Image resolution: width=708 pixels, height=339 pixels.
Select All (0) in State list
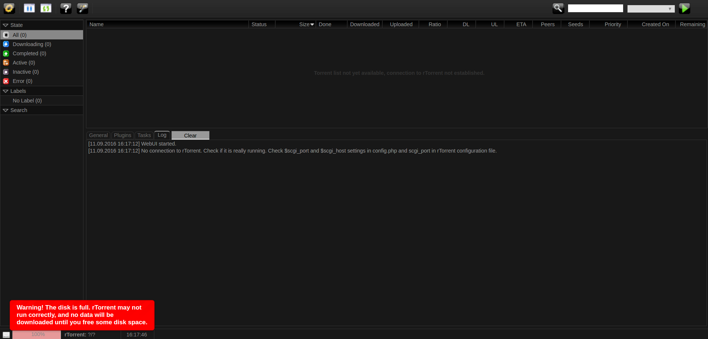tap(42, 35)
